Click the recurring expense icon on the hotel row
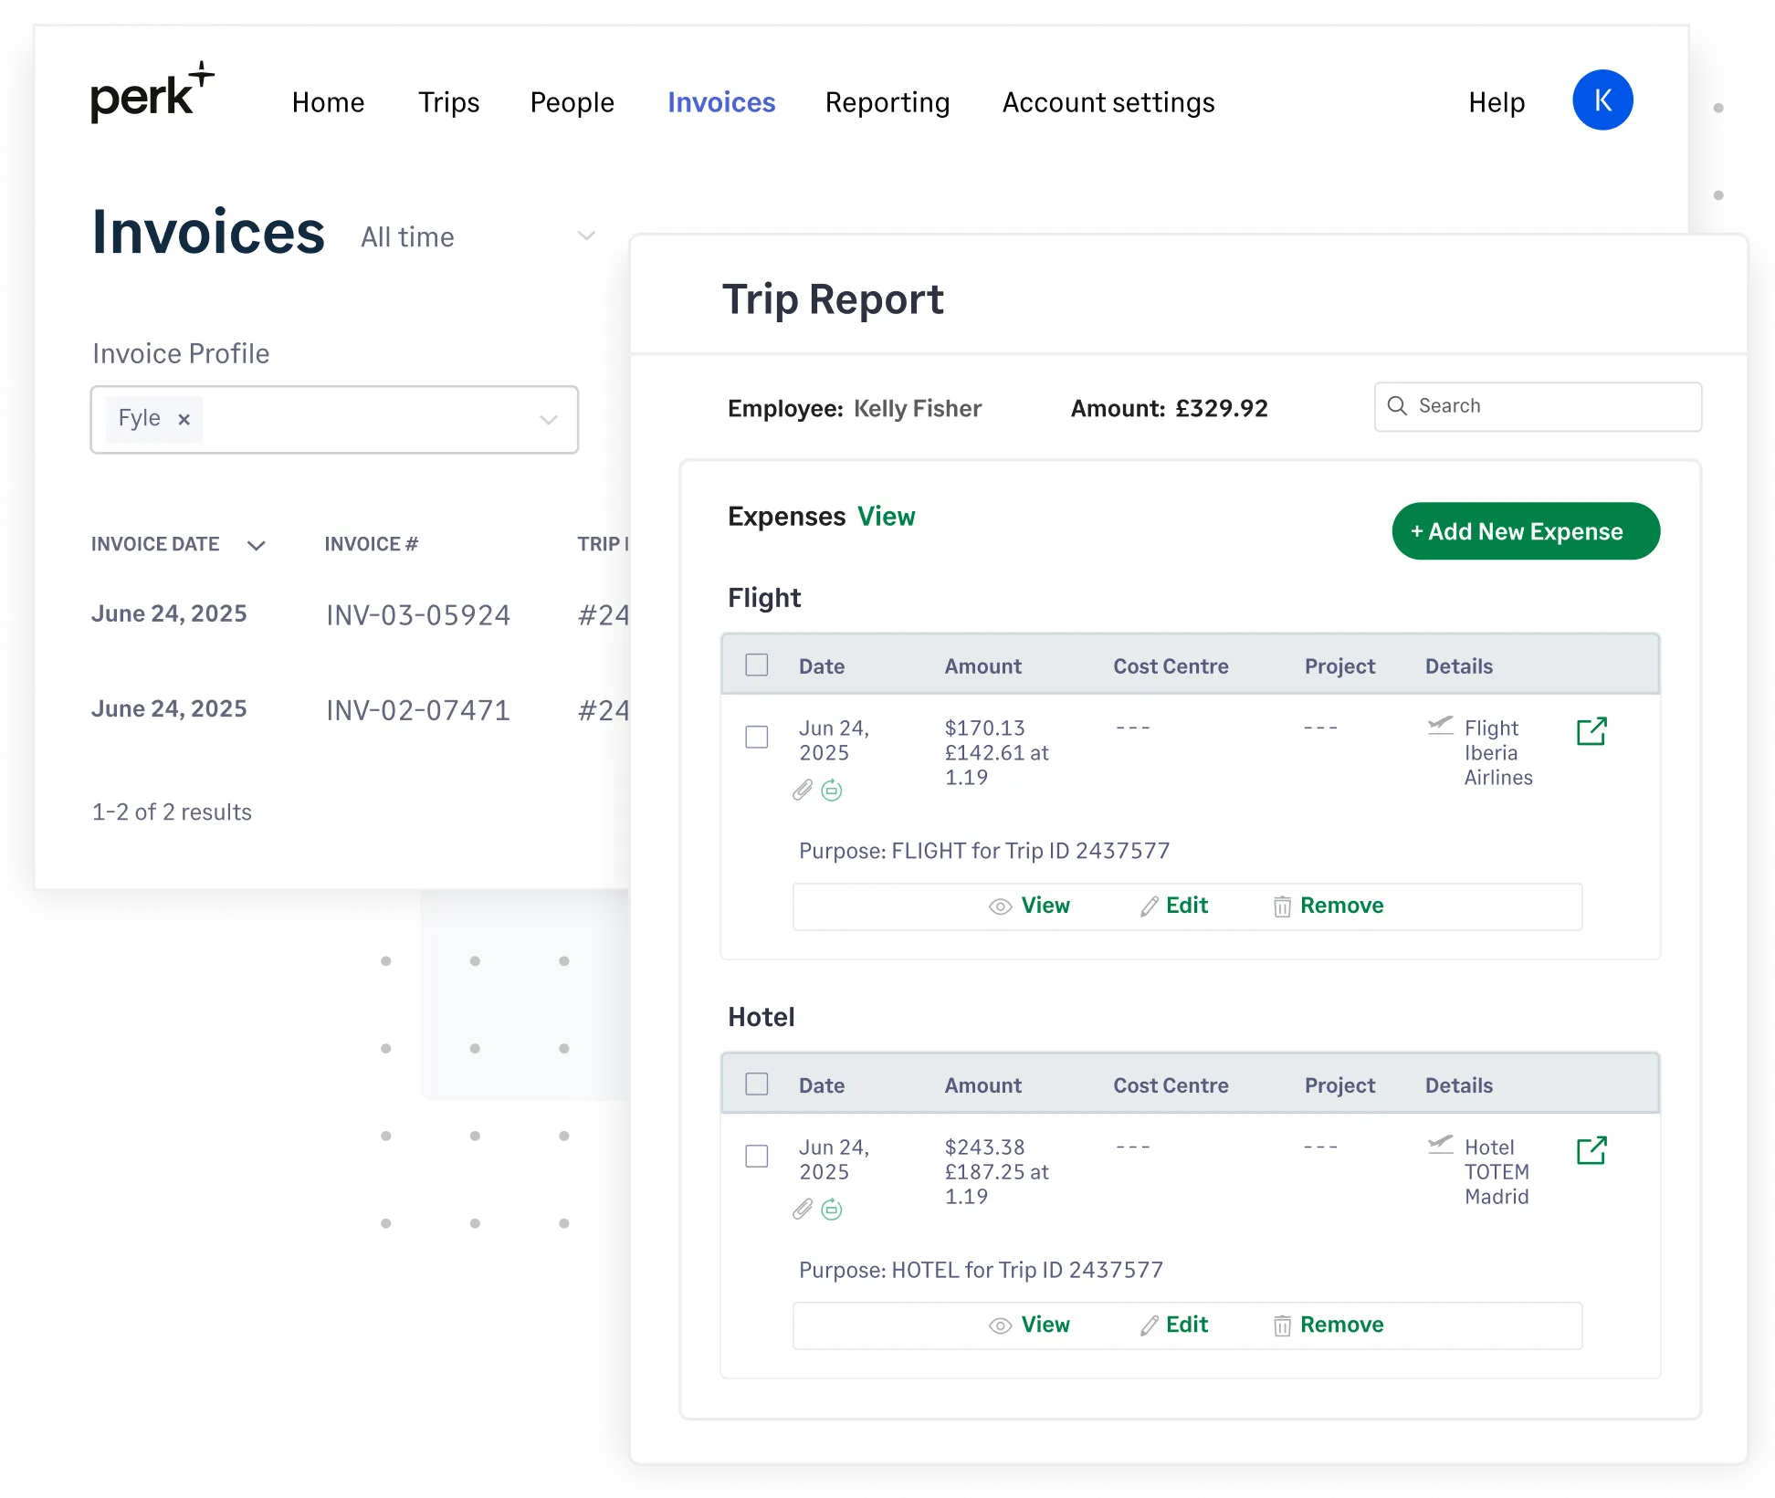Viewport: 1775px width, 1498px height. click(x=832, y=1210)
